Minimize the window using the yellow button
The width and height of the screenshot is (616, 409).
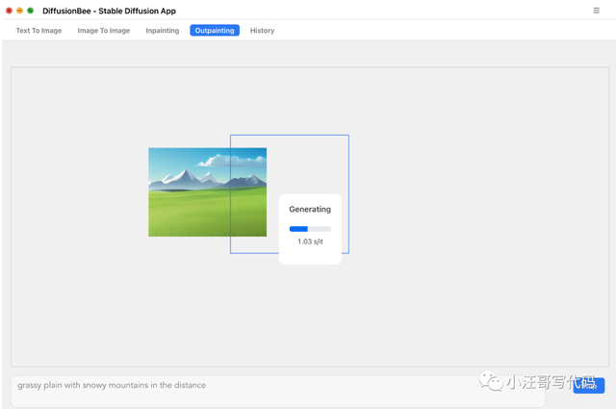[20, 11]
